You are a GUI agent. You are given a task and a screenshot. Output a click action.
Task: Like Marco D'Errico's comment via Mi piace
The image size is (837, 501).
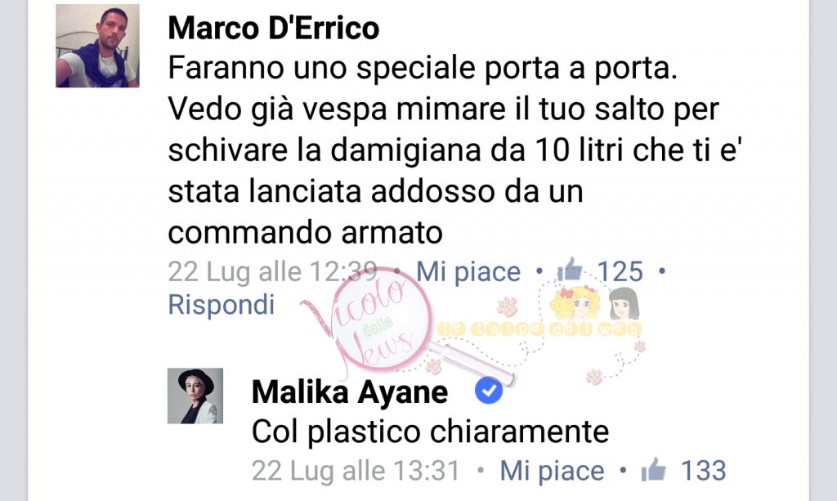click(x=468, y=271)
